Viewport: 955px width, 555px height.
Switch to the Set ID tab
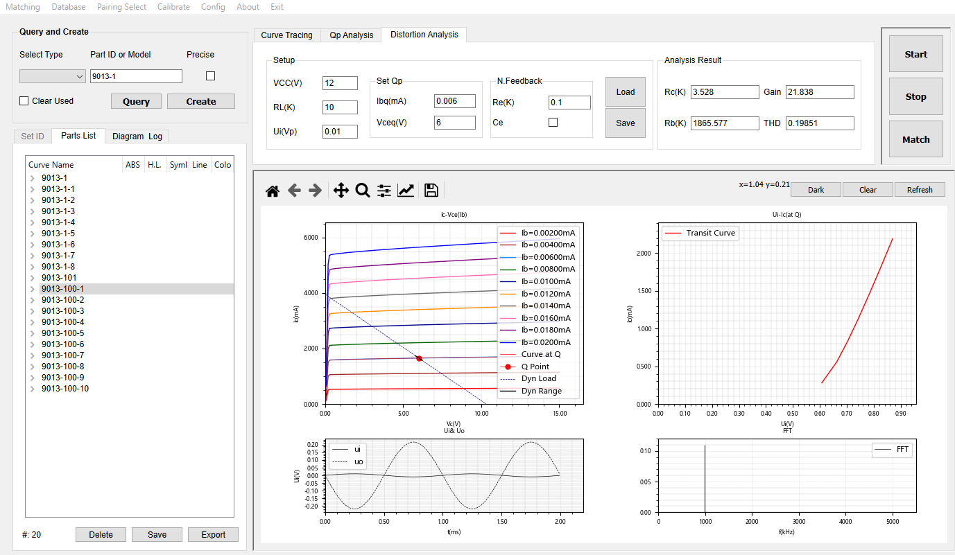click(x=33, y=136)
